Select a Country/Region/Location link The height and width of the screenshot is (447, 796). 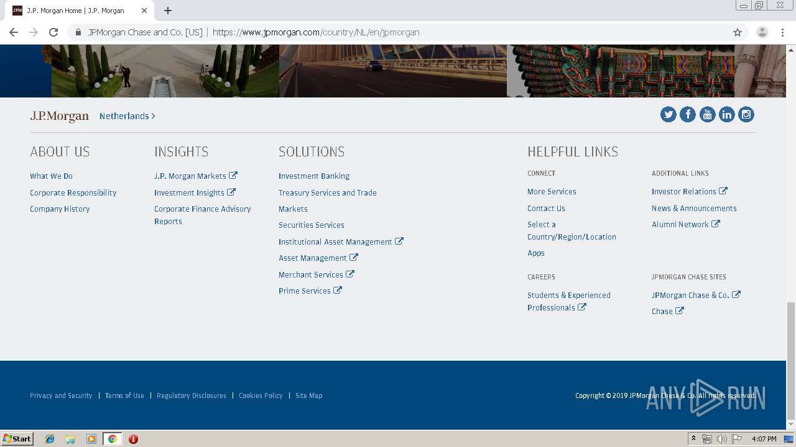[572, 231]
